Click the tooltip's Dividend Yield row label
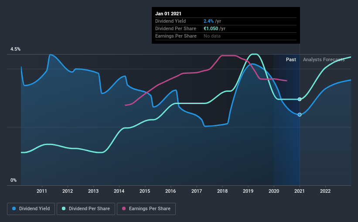 coord(170,21)
